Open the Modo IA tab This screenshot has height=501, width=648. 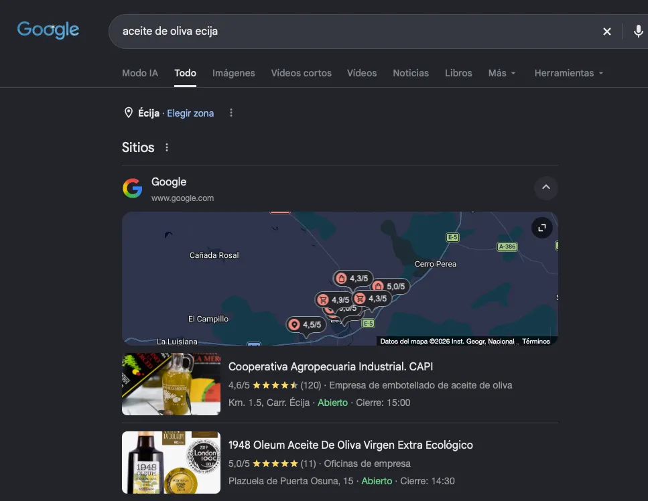(139, 73)
